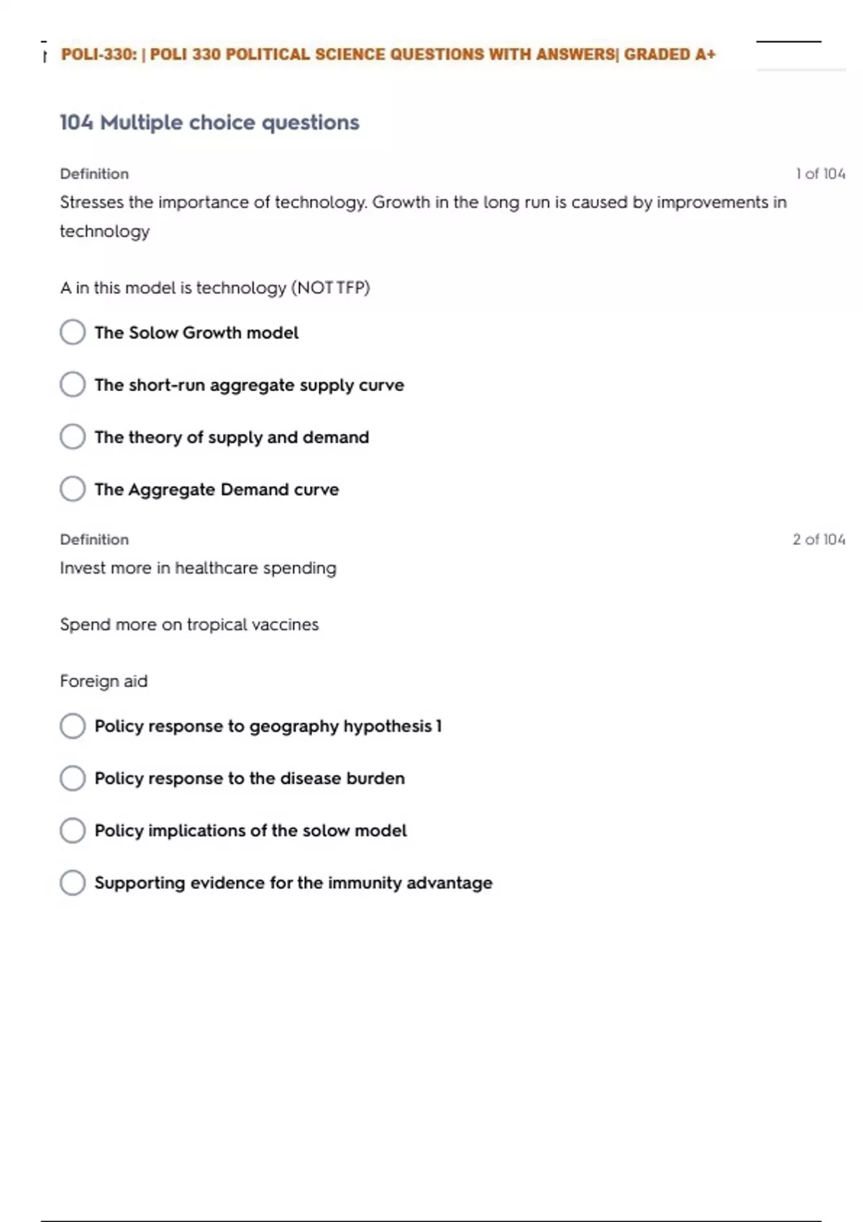Pick the Aggregate Demand curve radio button
Image resolution: width=863 pixels, height=1222 pixels.
pyautogui.click(x=73, y=489)
